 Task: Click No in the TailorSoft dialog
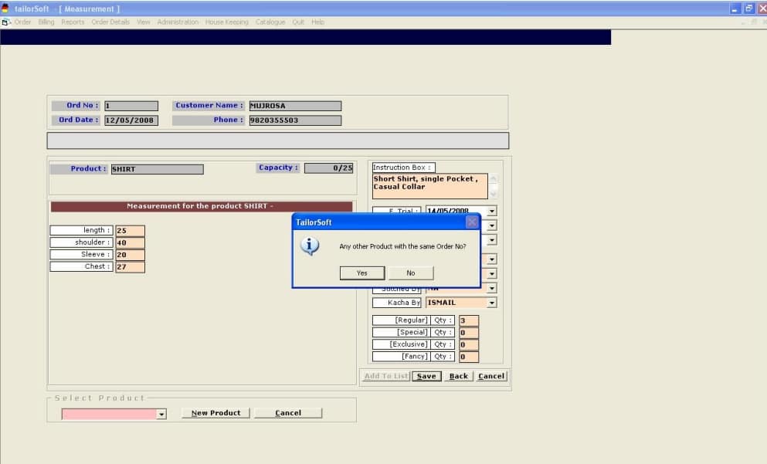tap(410, 273)
